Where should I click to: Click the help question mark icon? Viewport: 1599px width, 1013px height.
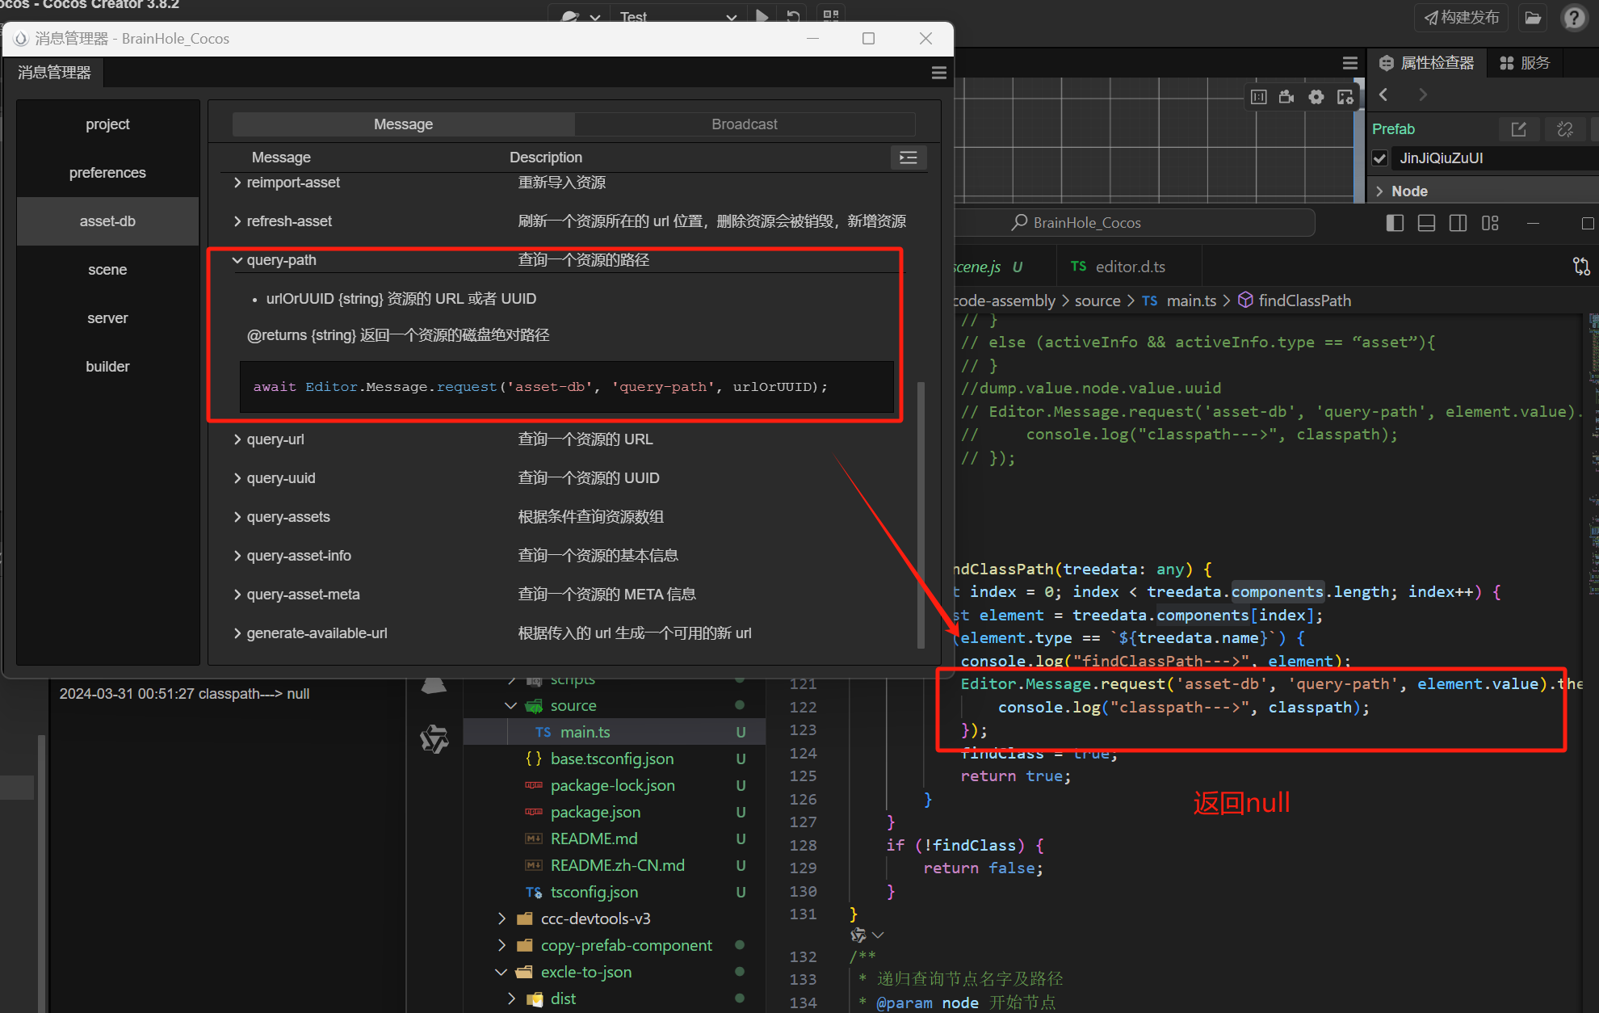(x=1574, y=17)
